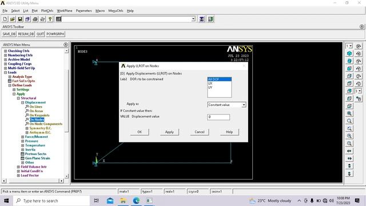Open the rotation increment dropdown showing 1
This screenshot has height=206, width=366.
coord(359,91)
